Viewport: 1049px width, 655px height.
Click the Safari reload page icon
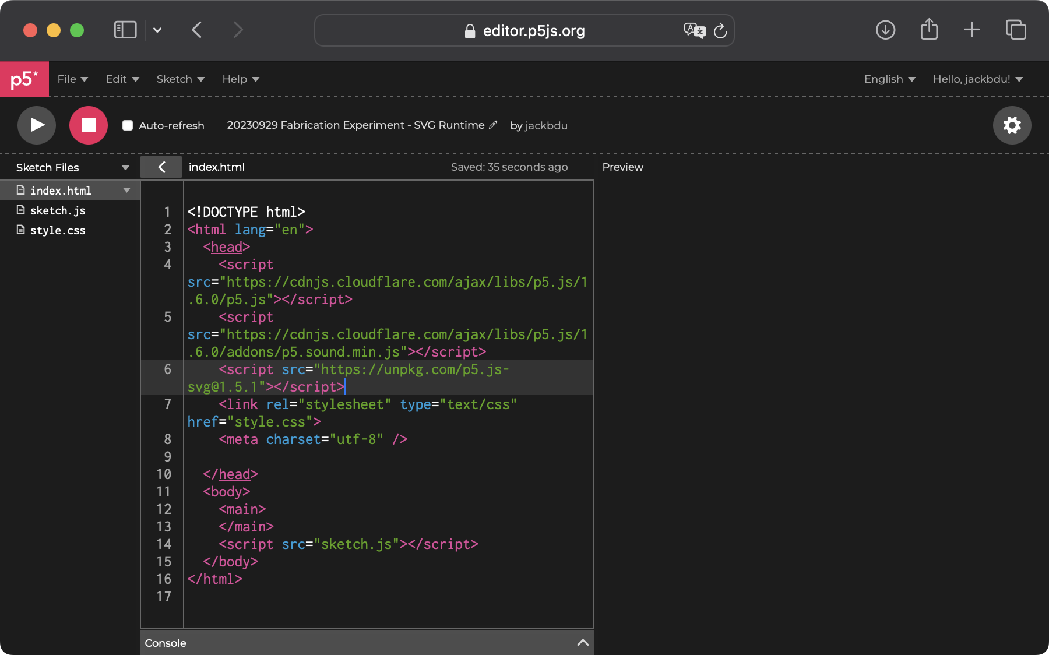[x=720, y=31]
